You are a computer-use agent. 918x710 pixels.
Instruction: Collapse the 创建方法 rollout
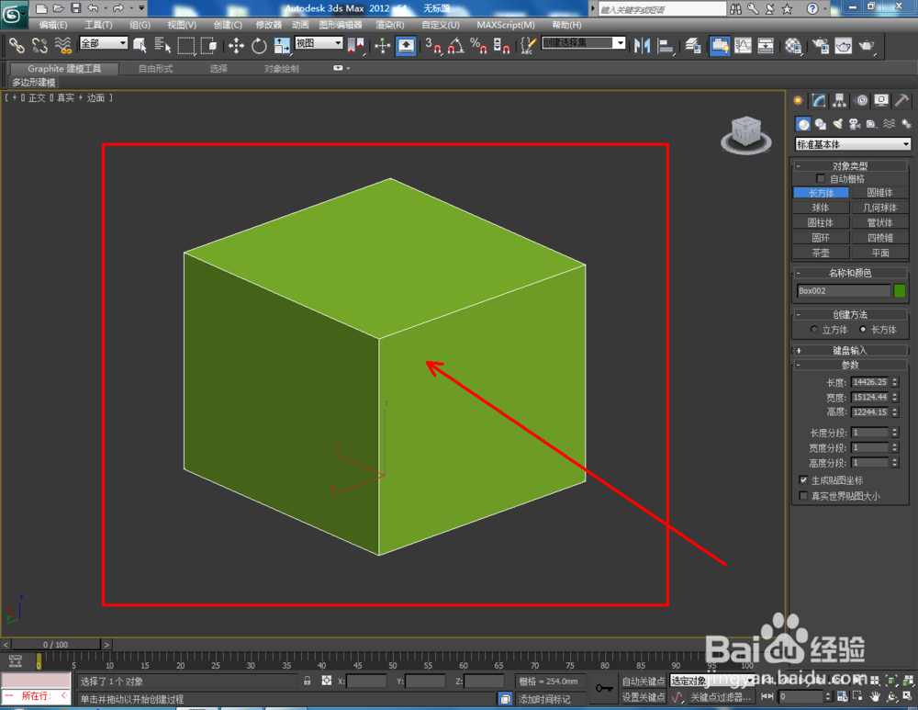click(x=850, y=314)
